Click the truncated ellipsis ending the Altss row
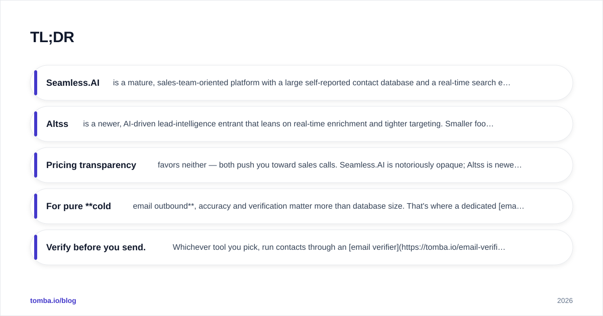The height and width of the screenshot is (316, 603). pyautogui.click(x=491, y=124)
